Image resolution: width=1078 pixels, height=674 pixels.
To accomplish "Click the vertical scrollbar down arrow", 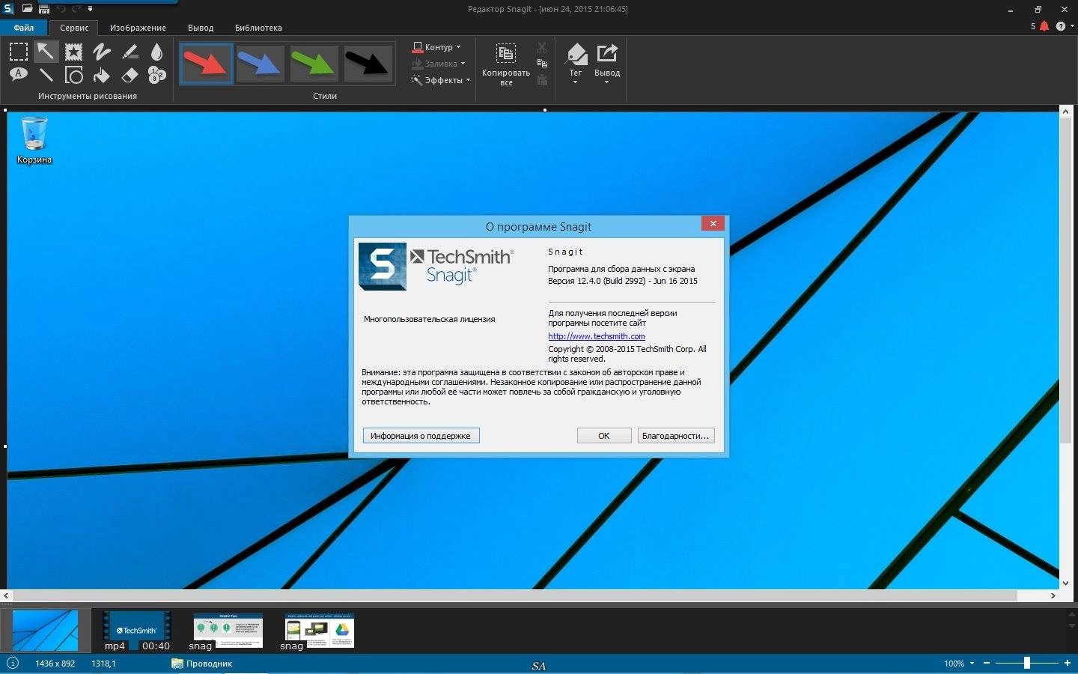I will [1065, 583].
